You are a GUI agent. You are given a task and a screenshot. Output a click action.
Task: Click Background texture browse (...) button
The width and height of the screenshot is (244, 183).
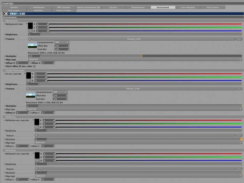(x=239, y=39)
